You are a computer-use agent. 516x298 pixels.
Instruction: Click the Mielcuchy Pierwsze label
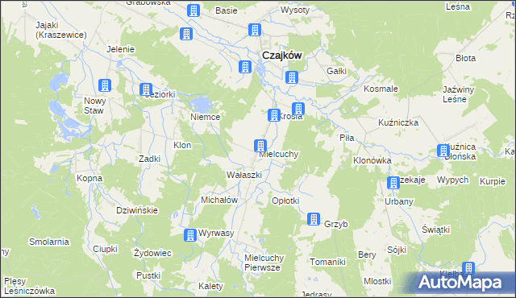pos(264,263)
